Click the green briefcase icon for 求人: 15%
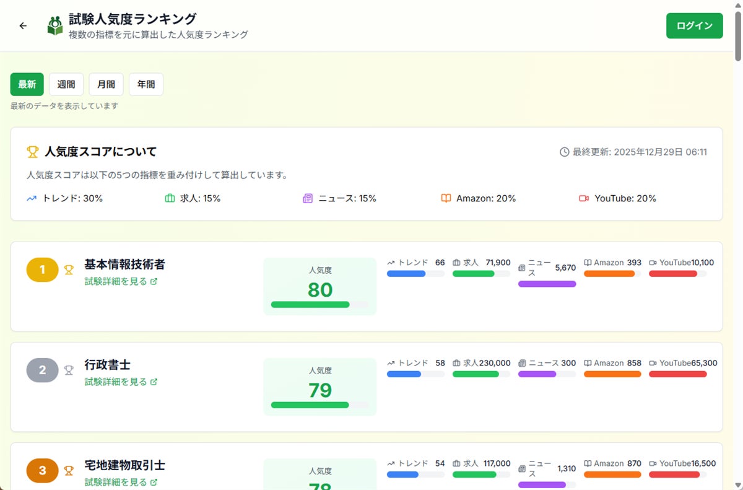 [x=170, y=199]
